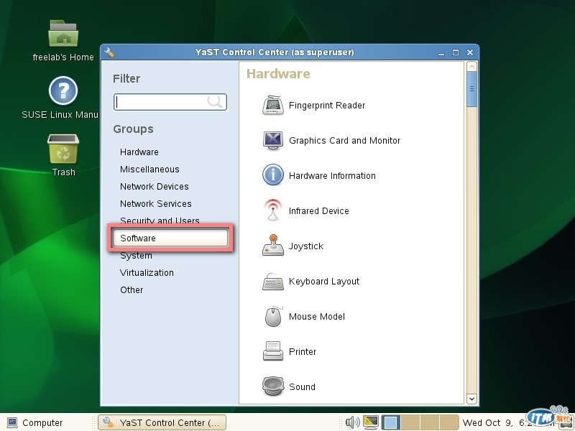Screen dimensions: 575x431
Task: Open the Joystick icon
Action: (x=273, y=245)
